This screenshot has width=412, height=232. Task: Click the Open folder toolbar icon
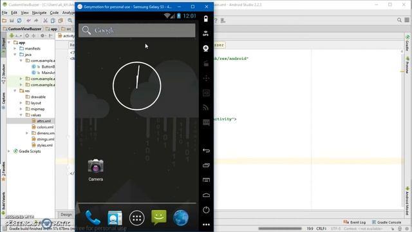point(5,21)
